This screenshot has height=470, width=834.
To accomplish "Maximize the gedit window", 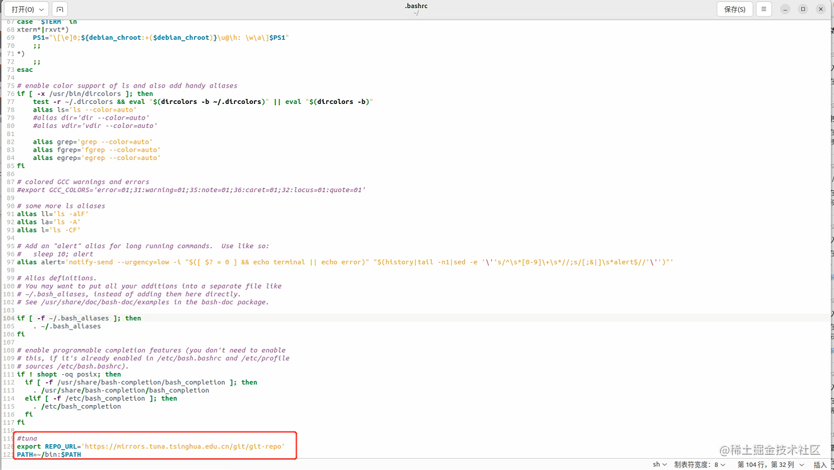I will point(803,9).
